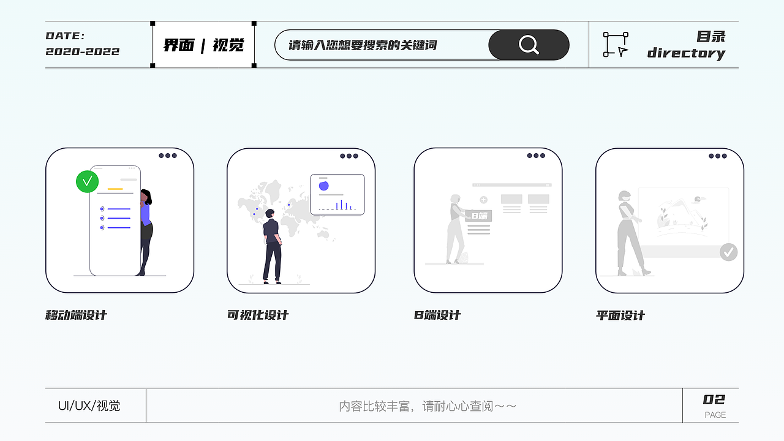The width and height of the screenshot is (784, 441).
Task: Click the magnifying glass search icon
Action: pyautogui.click(x=527, y=45)
